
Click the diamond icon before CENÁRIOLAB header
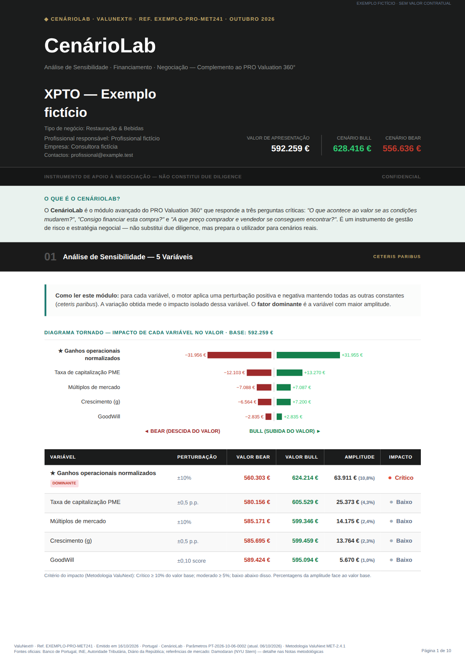pos(46,19)
